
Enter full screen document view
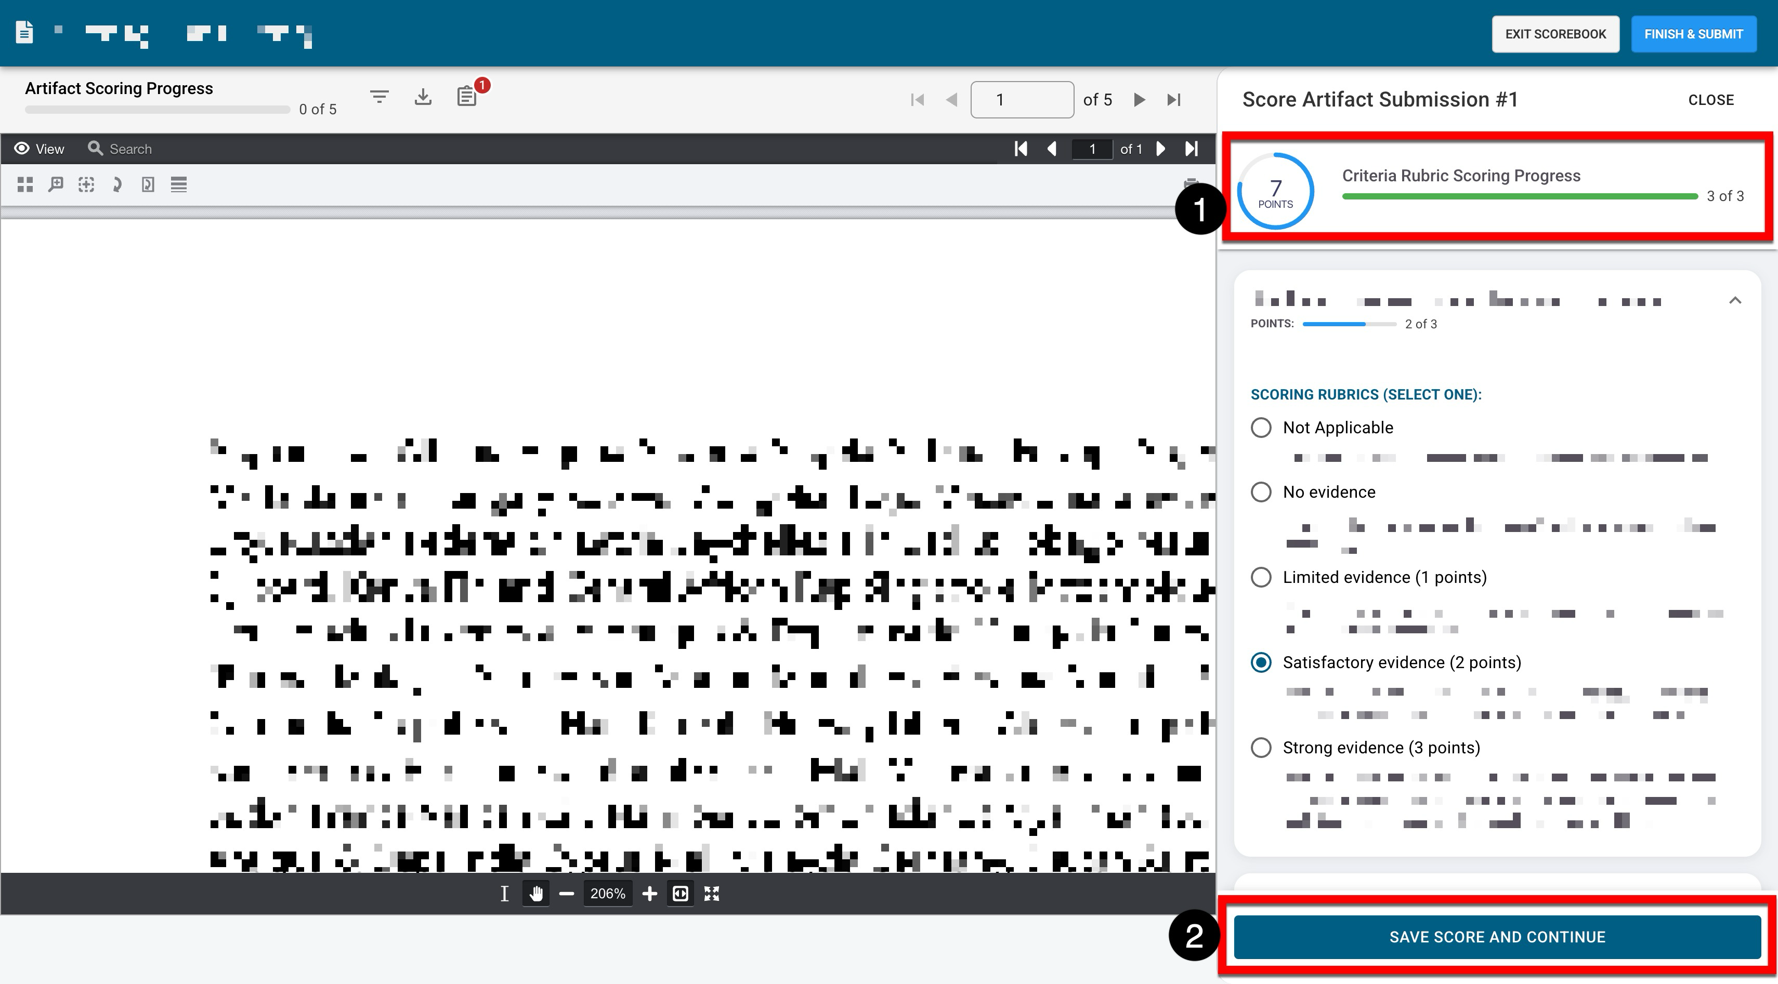(712, 894)
